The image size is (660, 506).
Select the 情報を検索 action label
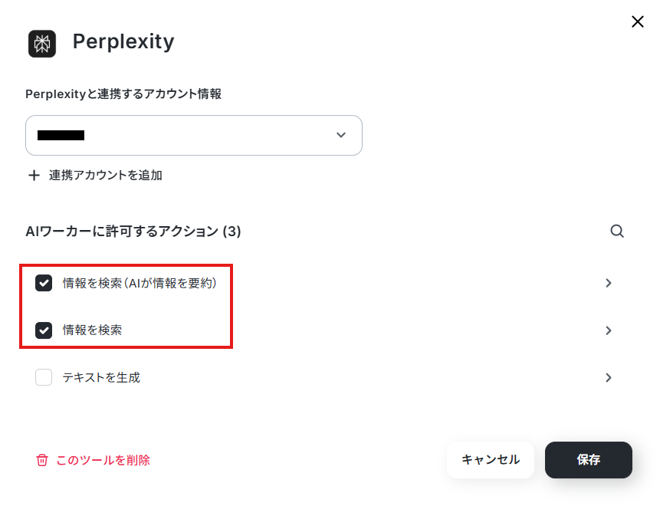pyautogui.click(x=92, y=330)
